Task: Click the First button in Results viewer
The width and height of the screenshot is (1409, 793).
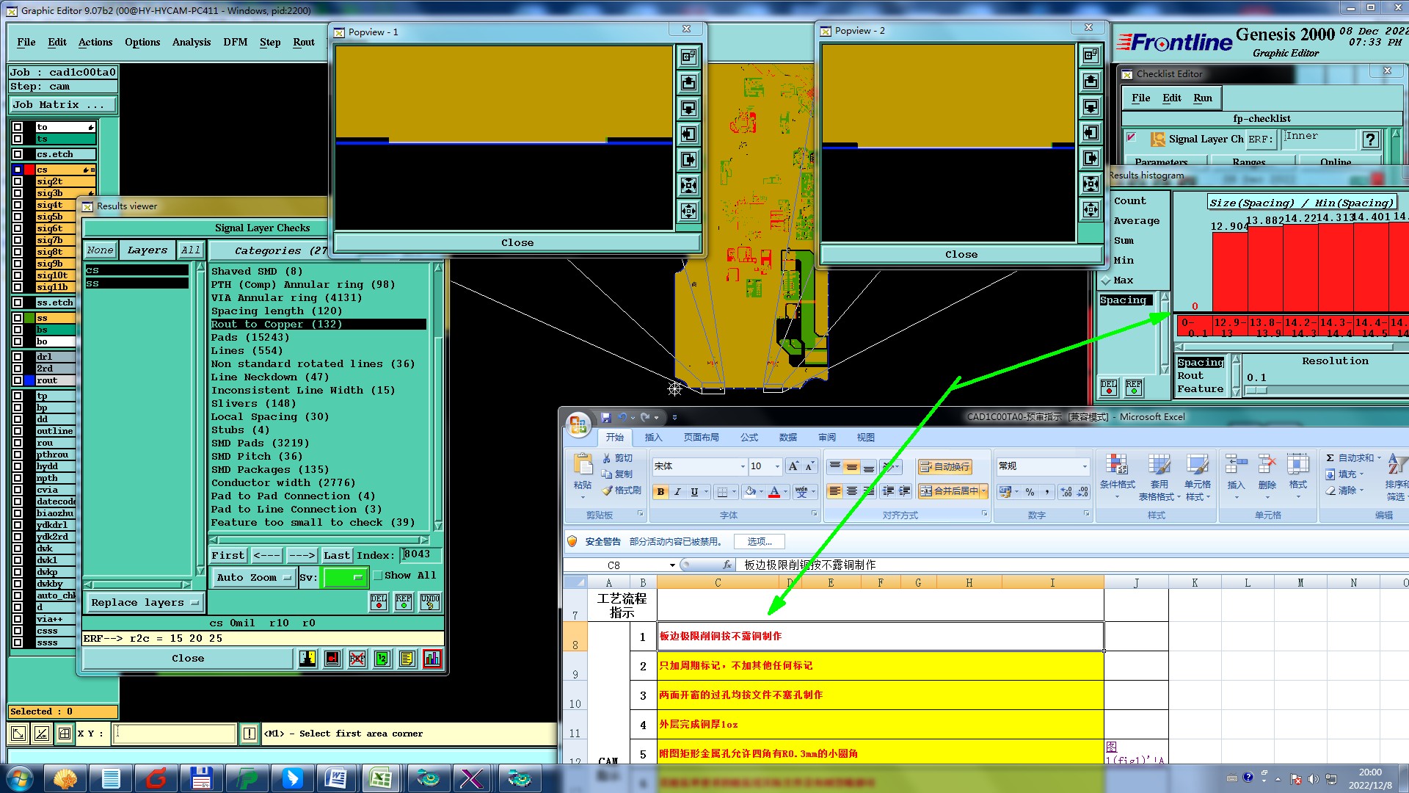Action: 228,556
